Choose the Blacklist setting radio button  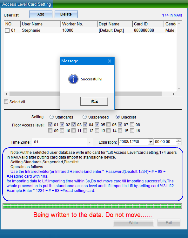[x=117, y=117]
